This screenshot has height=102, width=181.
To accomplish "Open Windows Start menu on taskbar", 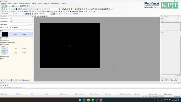I will [80, 100].
